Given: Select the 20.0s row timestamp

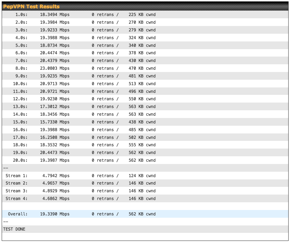Looking at the screenshot, I should point(20,160).
